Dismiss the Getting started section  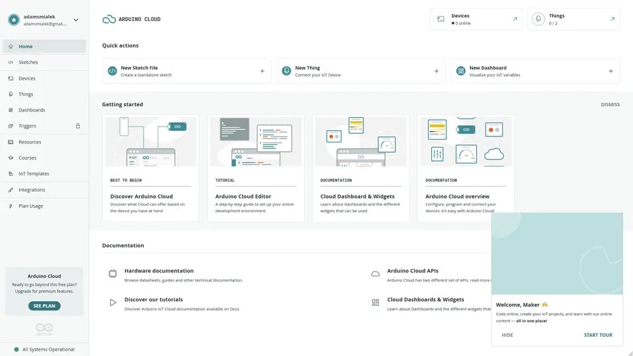[610, 105]
